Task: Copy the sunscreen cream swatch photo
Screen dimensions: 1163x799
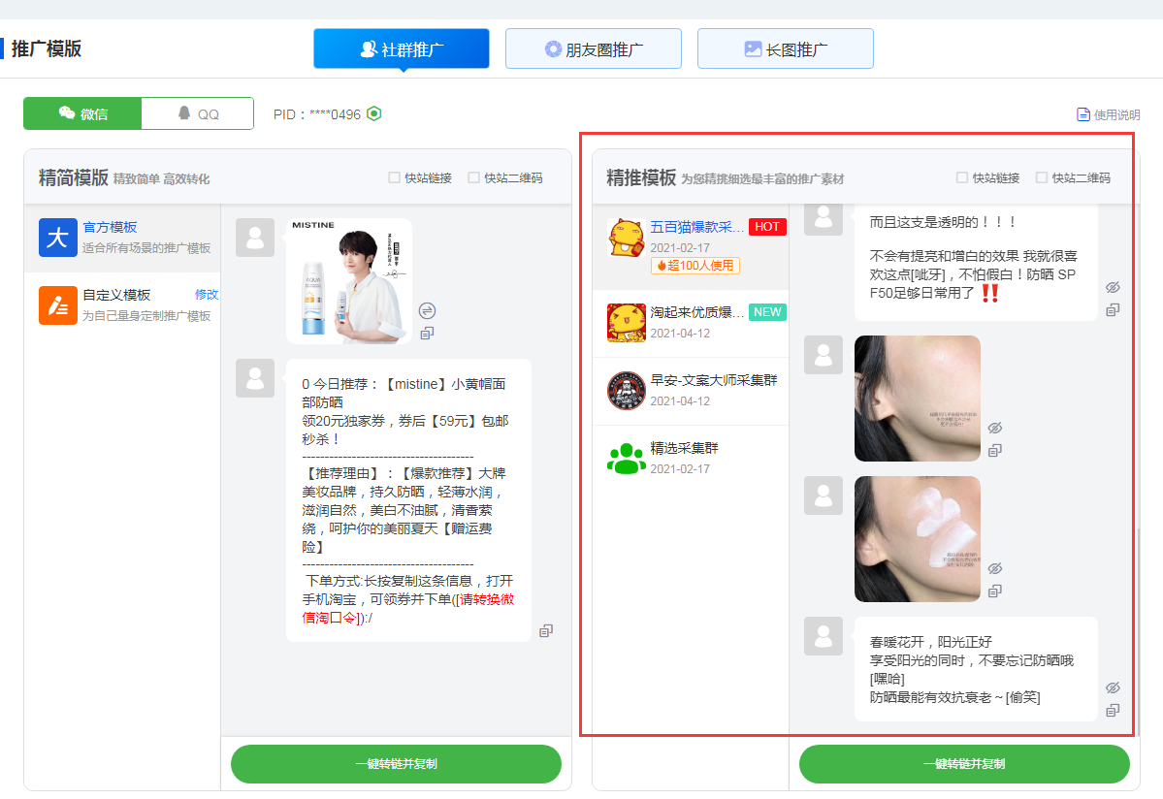Action: click(994, 591)
